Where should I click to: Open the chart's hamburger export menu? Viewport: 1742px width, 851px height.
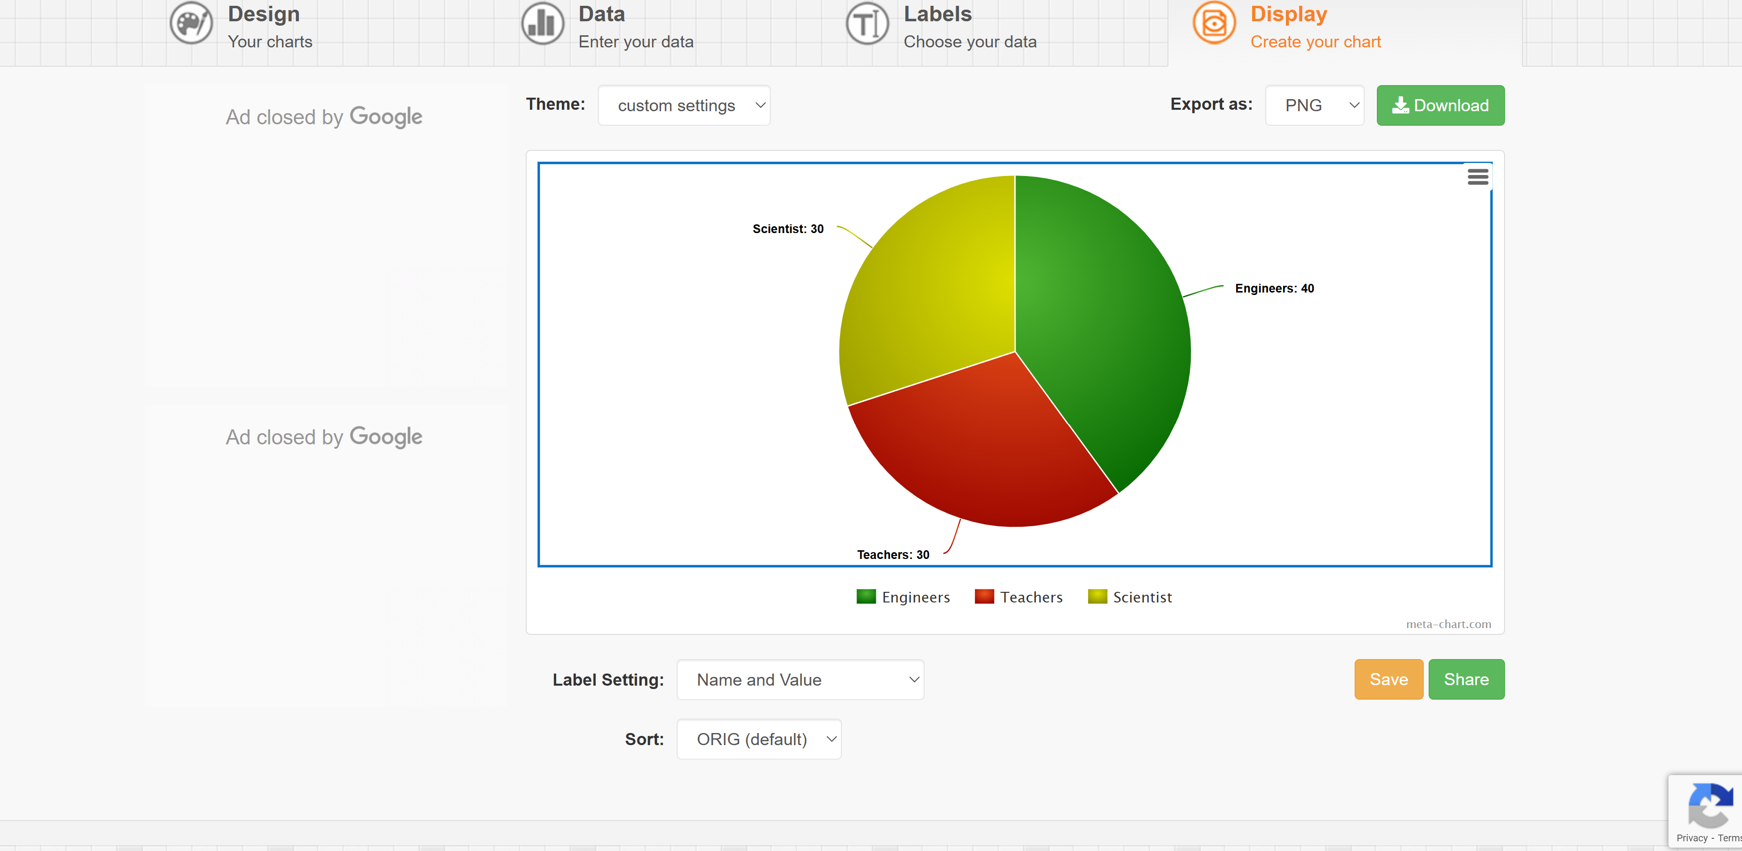pos(1477,176)
